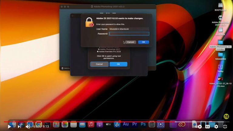This screenshot has height=131, width=233.
Task: Click 'Adobe Photoshop 2021' list entry
Action: (x=110, y=49)
